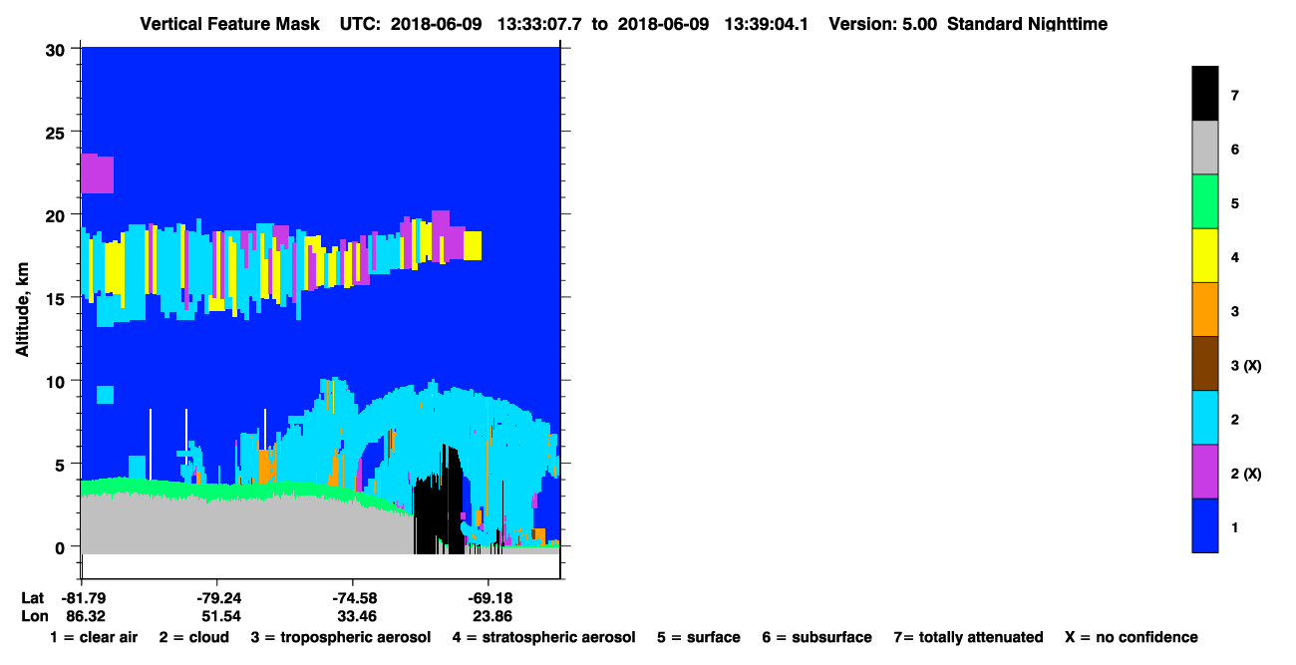Select the green legend swatch labeled 5
The width and height of the screenshot is (1296, 665).
(x=1205, y=201)
